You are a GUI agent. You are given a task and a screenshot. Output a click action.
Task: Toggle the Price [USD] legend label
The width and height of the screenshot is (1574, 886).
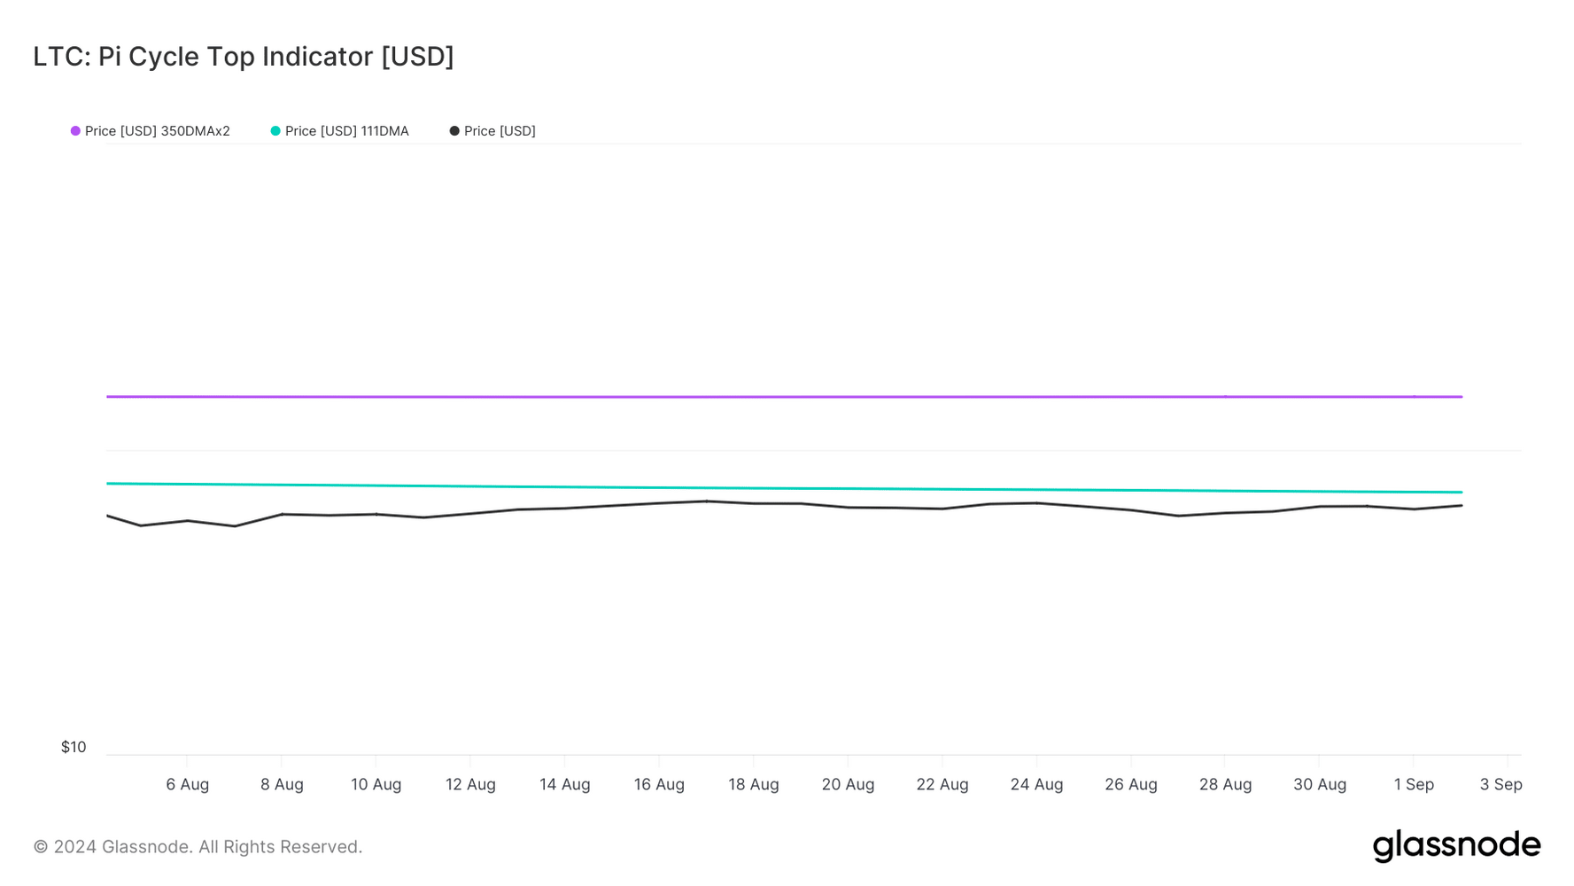(500, 131)
